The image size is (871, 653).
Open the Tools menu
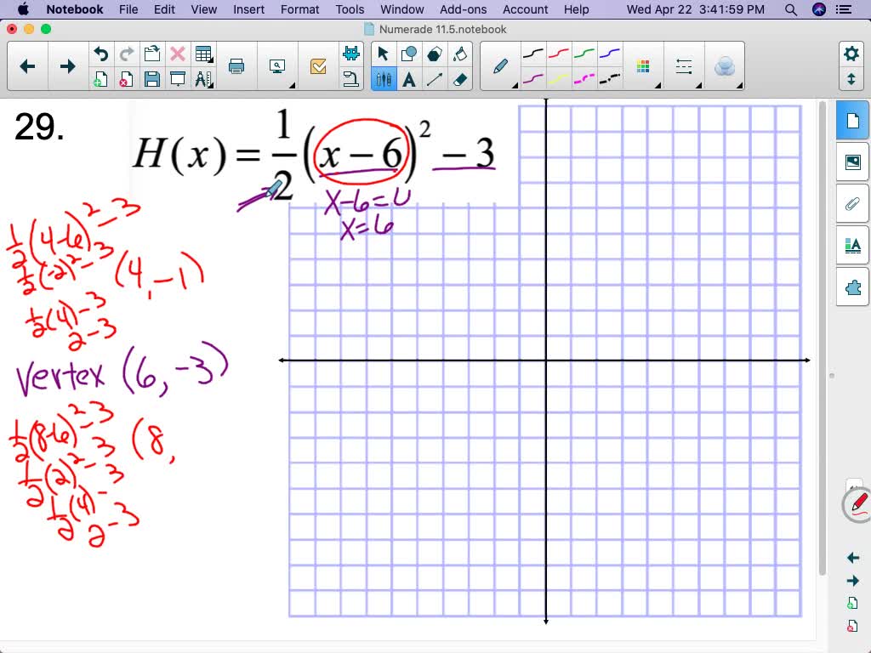[350, 9]
